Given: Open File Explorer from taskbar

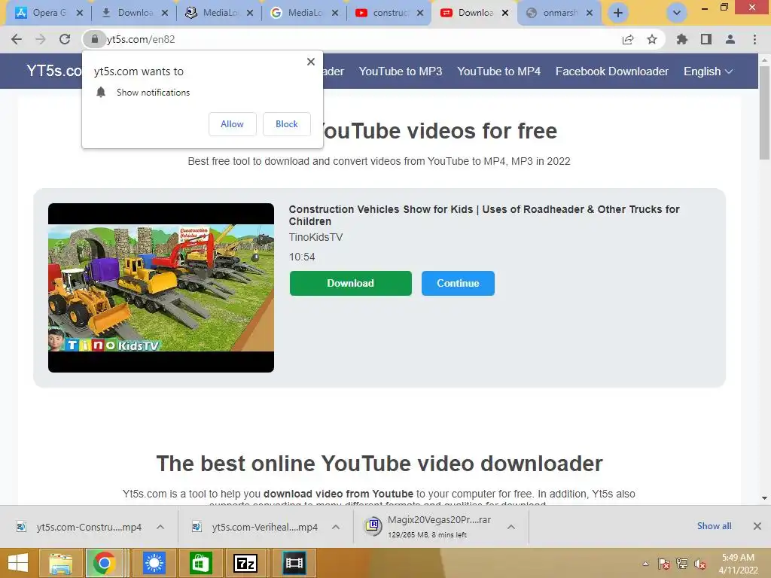Looking at the screenshot, I should (60, 563).
